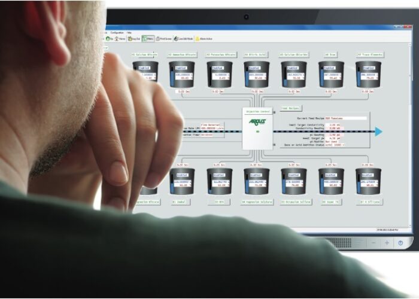Click the Home toolbar button

pos(122,38)
